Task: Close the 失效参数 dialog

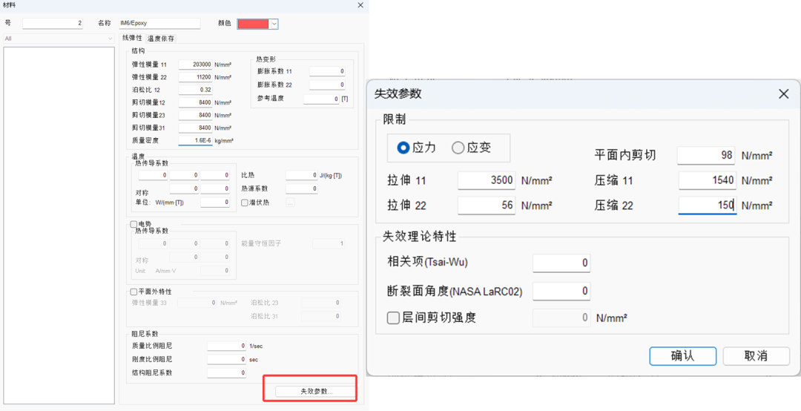Action: (784, 93)
